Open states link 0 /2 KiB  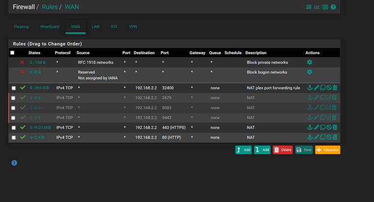37,138
